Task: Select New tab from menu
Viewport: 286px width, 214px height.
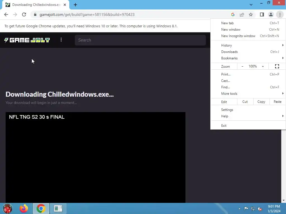Action: coord(248,23)
